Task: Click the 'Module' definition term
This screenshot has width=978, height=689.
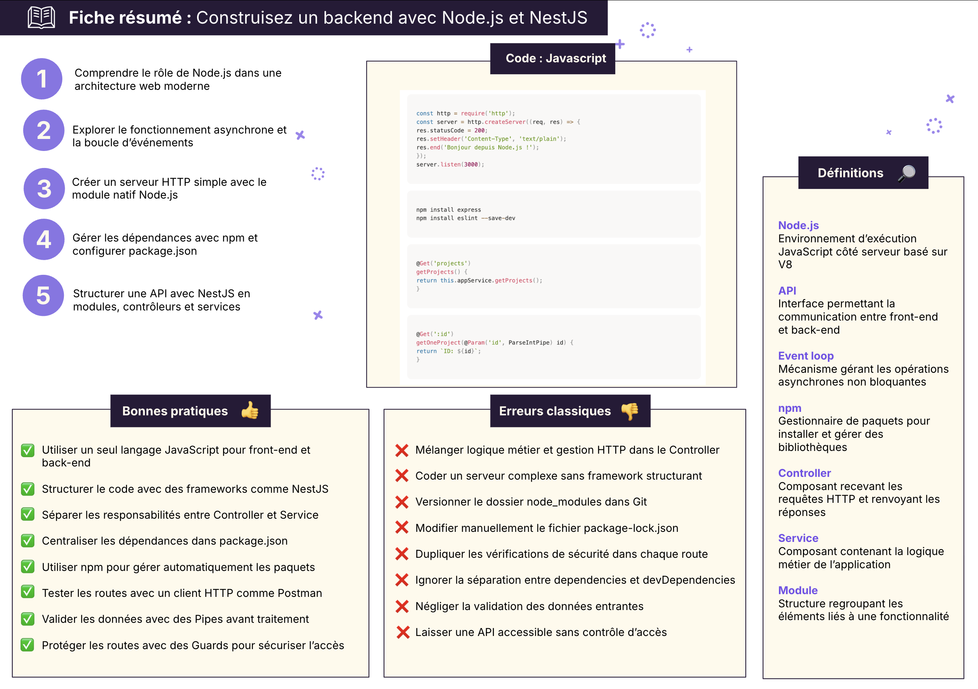Action: pos(798,590)
